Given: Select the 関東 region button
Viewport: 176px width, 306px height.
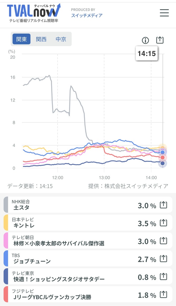Looking at the screenshot, I should point(21,39).
